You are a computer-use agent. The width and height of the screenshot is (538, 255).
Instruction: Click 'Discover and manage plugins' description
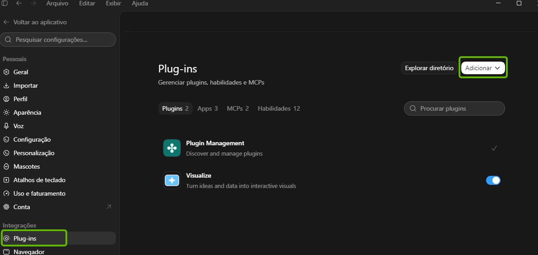(x=224, y=153)
